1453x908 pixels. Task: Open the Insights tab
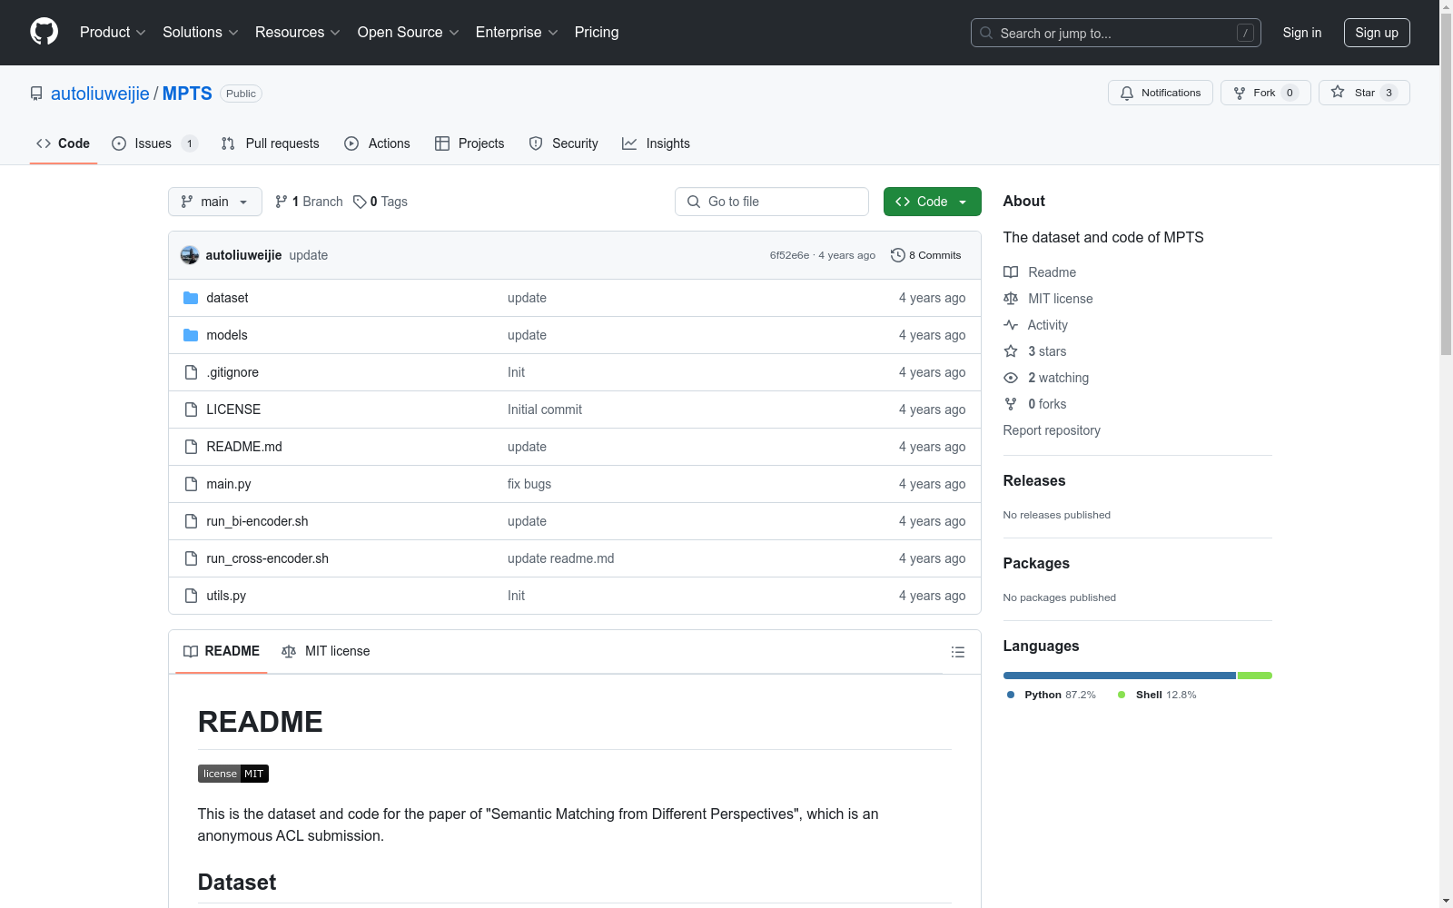656,143
